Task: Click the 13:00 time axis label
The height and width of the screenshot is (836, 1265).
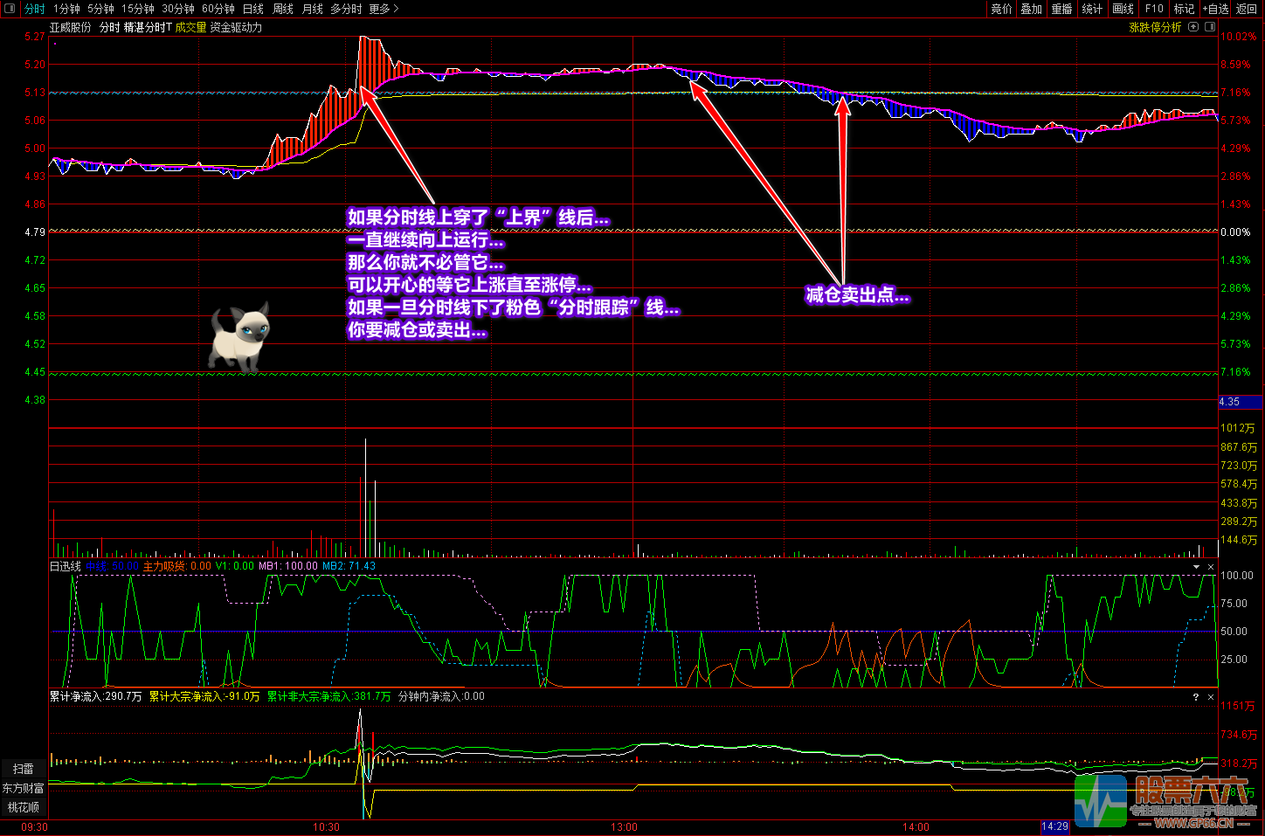Action: [624, 826]
